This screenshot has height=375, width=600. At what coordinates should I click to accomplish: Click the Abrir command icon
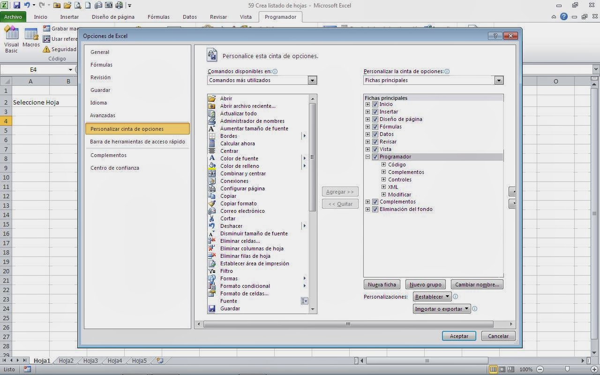(212, 98)
